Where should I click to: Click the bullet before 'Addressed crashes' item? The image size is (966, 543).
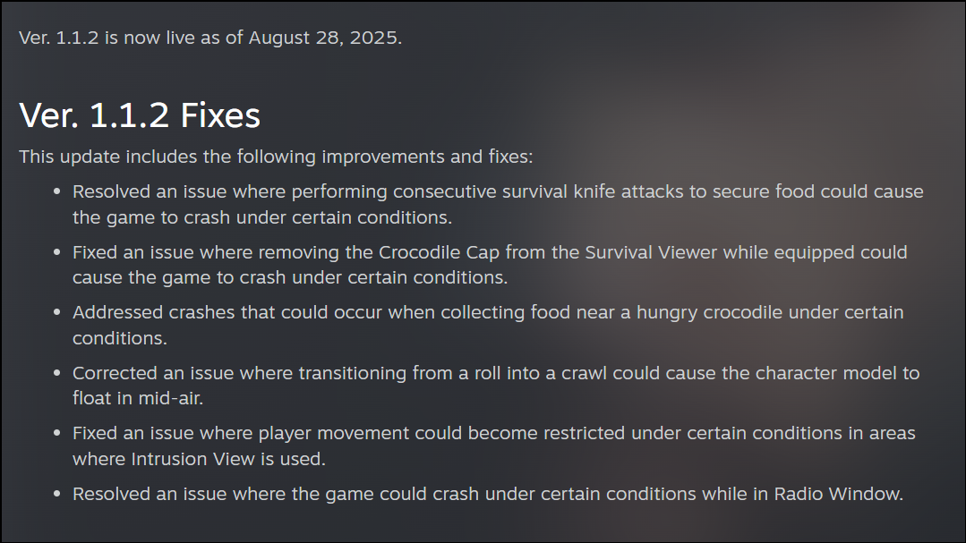(56, 313)
